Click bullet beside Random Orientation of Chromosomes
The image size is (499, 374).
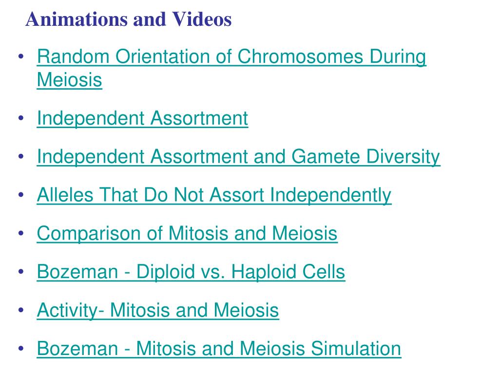tap(21, 56)
